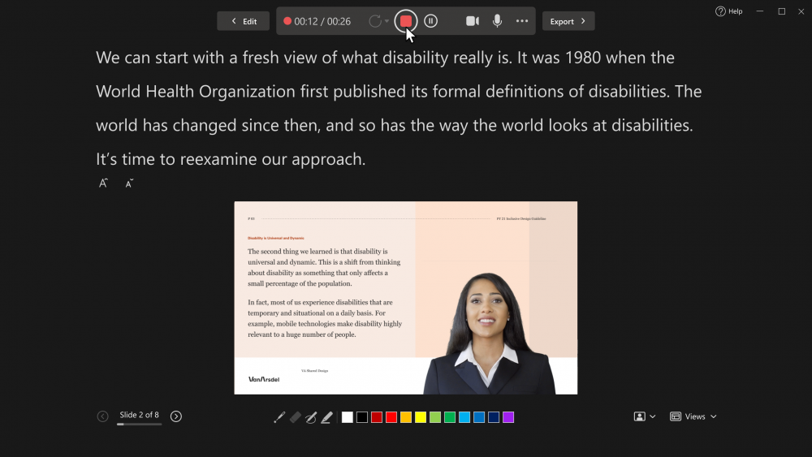Select the highlighter tool

click(326, 417)
